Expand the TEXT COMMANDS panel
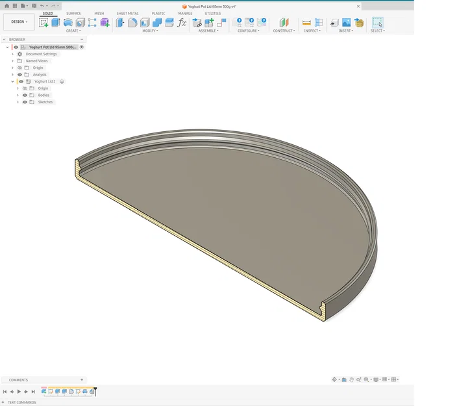Viewport: 457px width, 406px height. pyautogui.click(x=3, y=403)
